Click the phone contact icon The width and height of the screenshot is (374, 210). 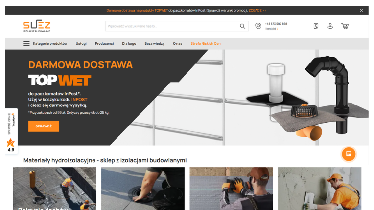click(258, 26)
